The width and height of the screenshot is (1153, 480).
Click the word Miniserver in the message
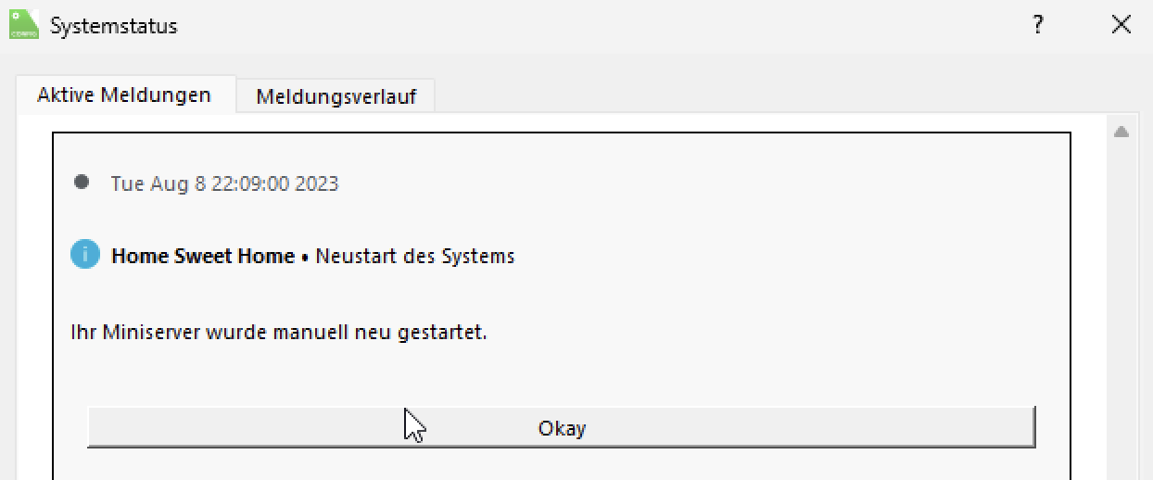[148, 332]
